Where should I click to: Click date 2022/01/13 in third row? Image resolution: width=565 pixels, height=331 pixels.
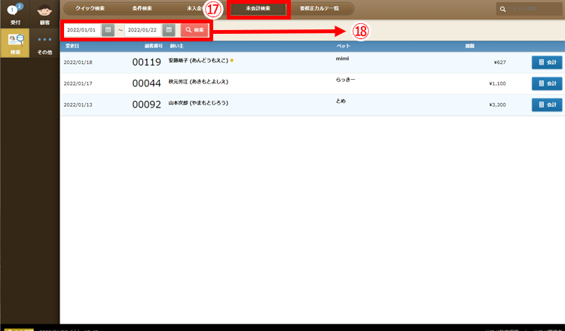(x=78, y=105)
